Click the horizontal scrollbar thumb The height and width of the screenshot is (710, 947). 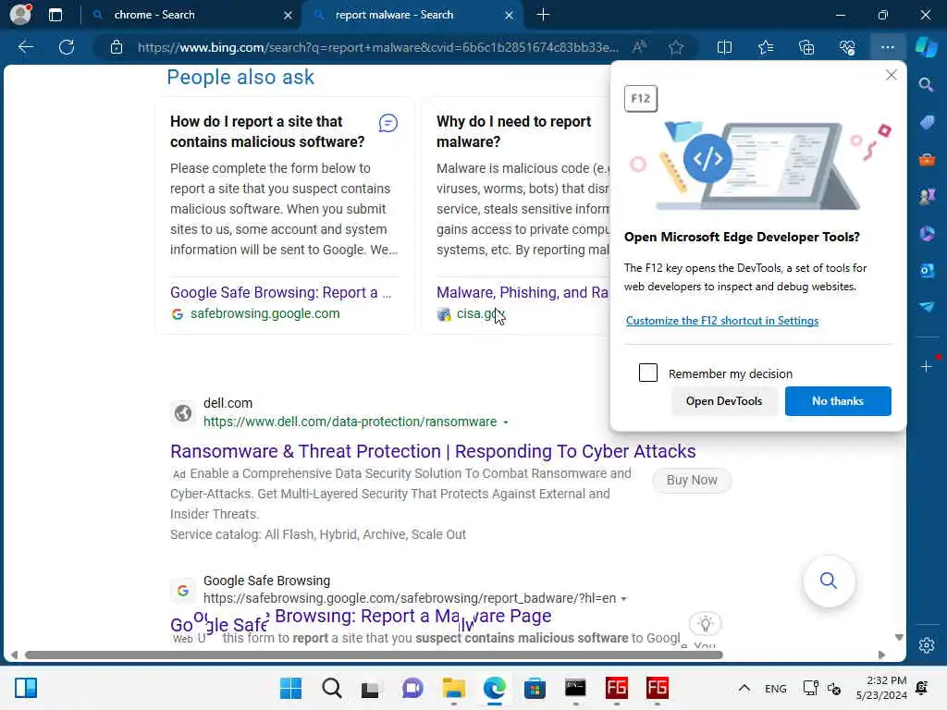[x=374, y=655]
